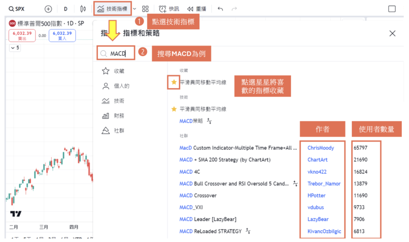Open the candlestick chart type selector
Image resolution: width=409 pixels, height=242 pixels.
(83, 9)
